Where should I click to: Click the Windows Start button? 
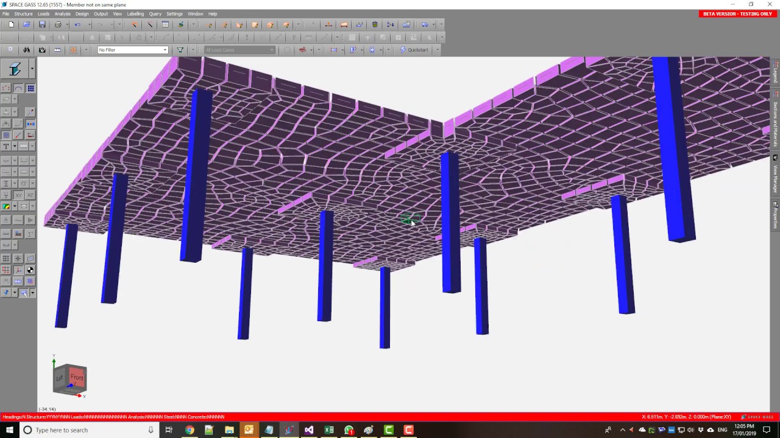[9, 430]
